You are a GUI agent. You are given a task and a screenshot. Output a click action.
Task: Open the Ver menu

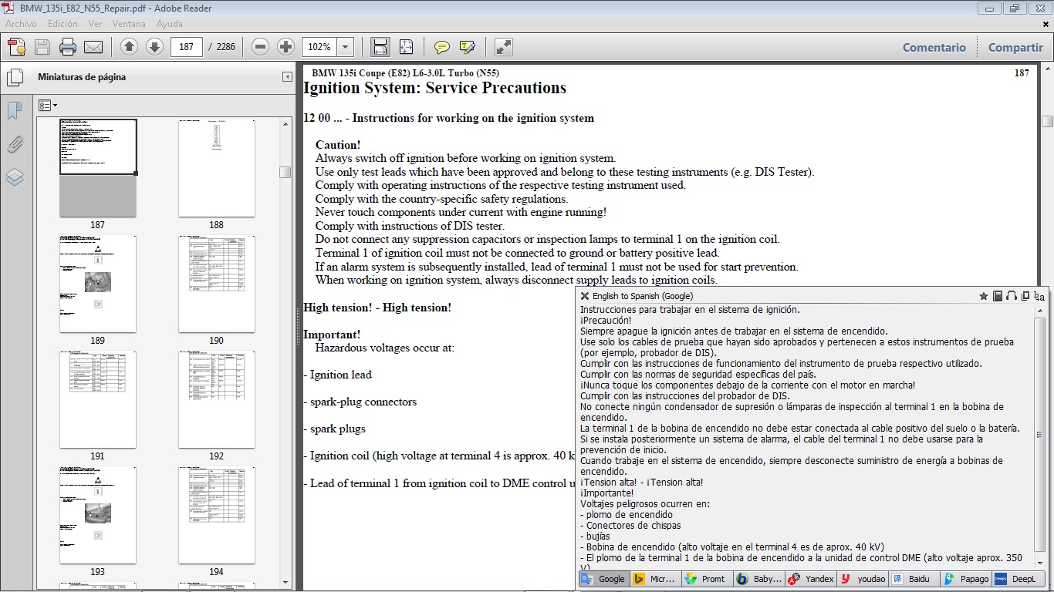pyautogui.click(x=96, y=24)
